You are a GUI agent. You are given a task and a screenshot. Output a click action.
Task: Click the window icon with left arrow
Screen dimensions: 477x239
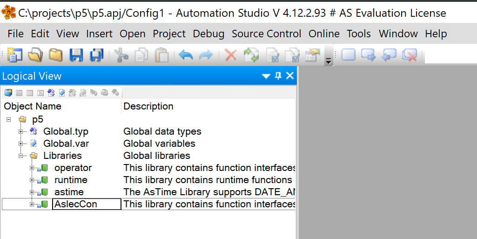(x=389, y=55)
